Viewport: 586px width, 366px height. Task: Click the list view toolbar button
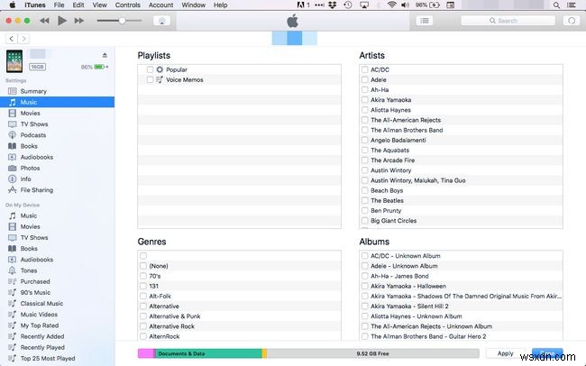point(425,21)
